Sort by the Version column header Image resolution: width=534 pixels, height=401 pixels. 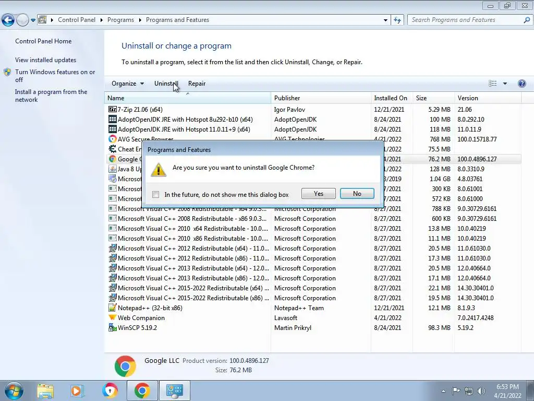coord(488,98)
